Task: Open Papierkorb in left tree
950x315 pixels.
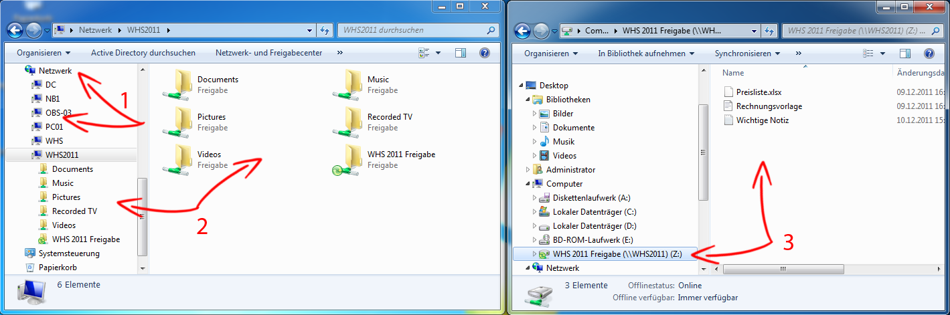Action: [50, 268]
